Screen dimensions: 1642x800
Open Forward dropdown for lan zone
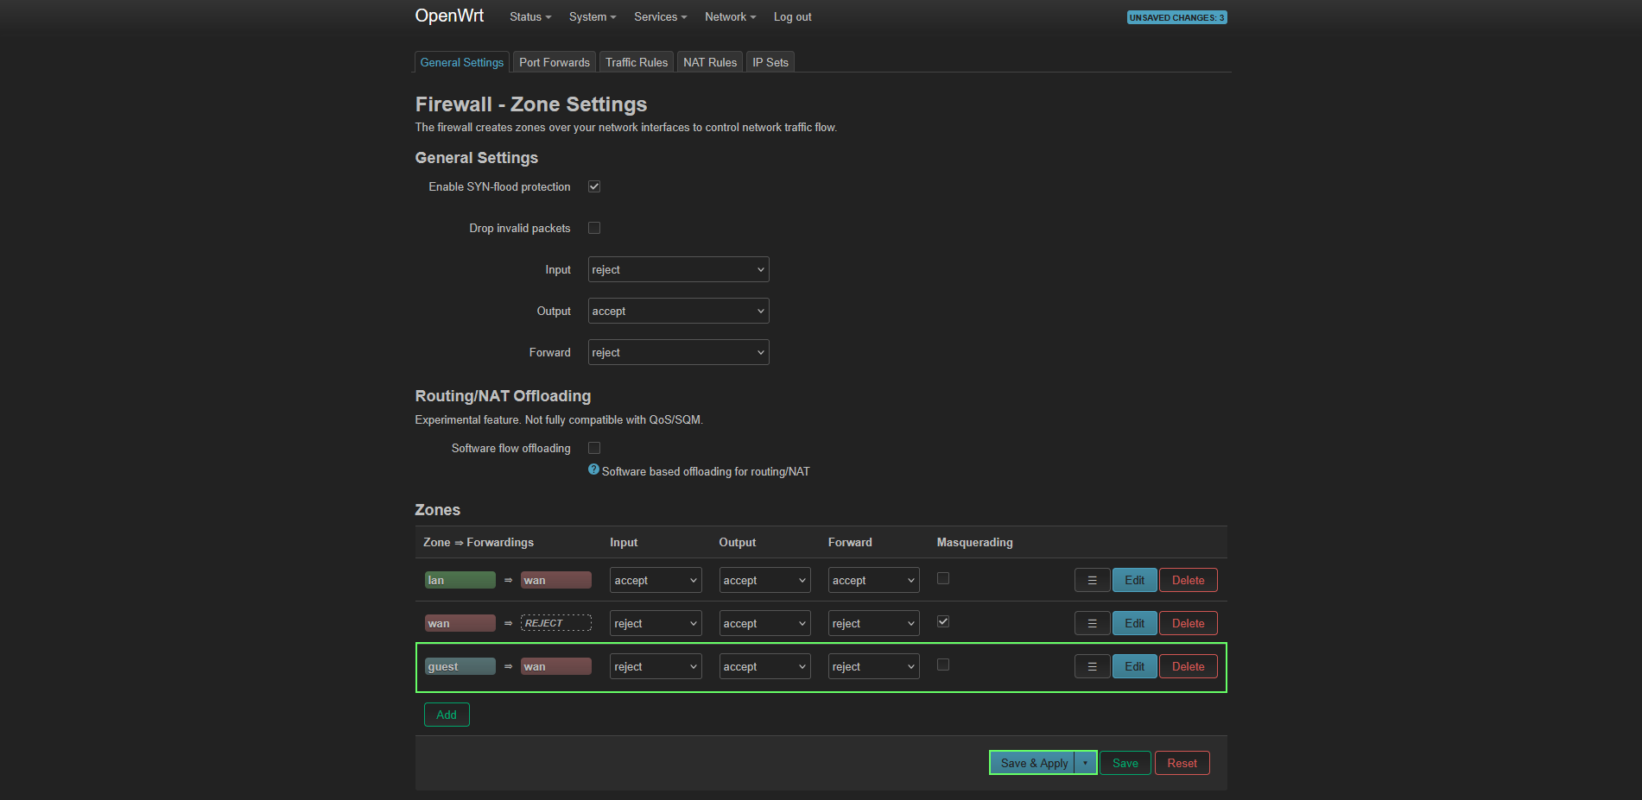873,580
